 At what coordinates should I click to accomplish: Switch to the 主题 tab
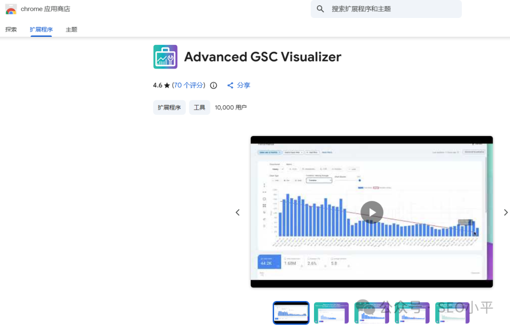click(71, 29)
